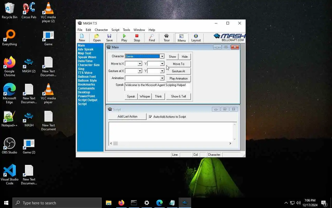The width and height of the screenshot is (332, 208).
Task: Open the Character menu
Action: coord(101,30)
